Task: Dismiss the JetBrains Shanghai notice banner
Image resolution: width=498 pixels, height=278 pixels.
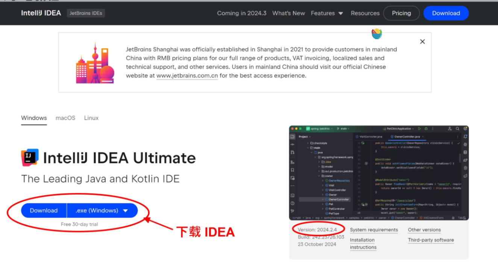Action: [422, 41]
